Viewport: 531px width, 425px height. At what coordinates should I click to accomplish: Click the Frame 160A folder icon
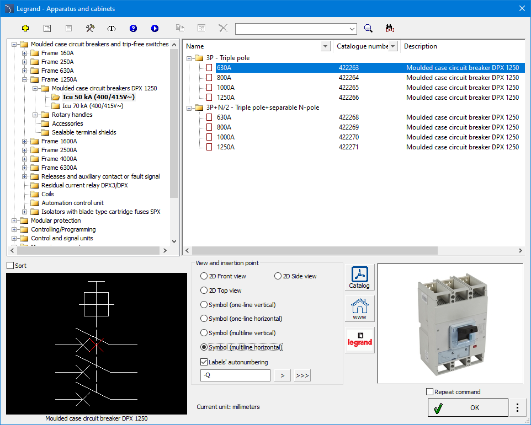(35, 53)
